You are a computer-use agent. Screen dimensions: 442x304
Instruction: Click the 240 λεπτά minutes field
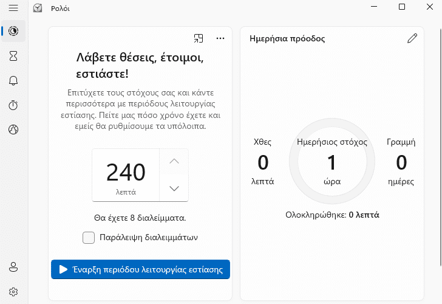coord(126,175)
